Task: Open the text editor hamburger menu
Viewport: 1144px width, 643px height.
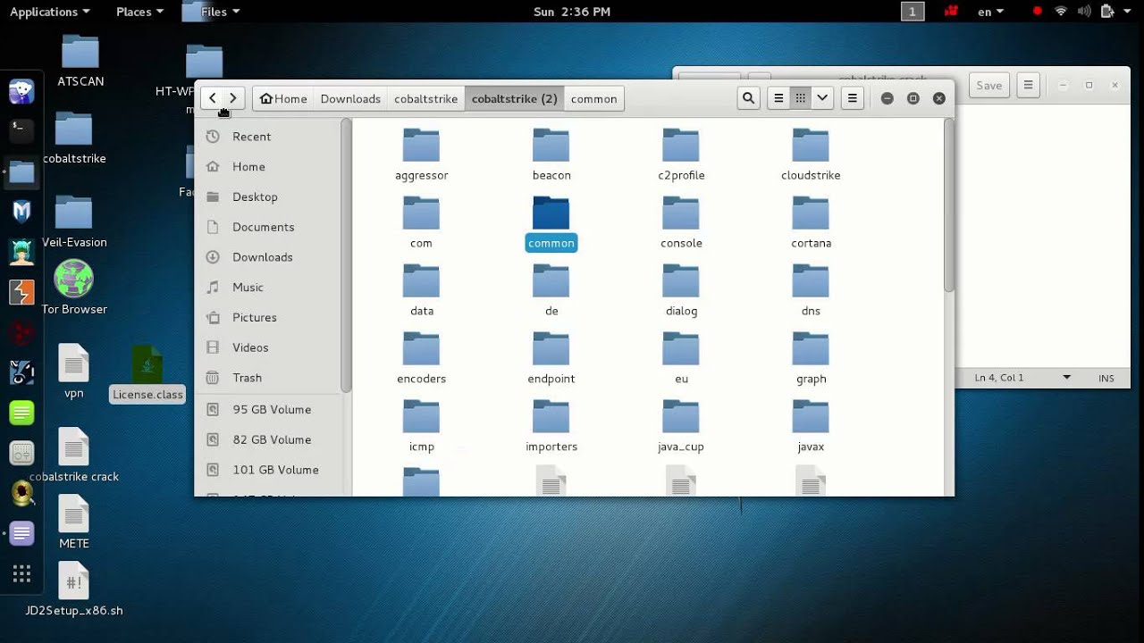Action: click(1029, 86)
